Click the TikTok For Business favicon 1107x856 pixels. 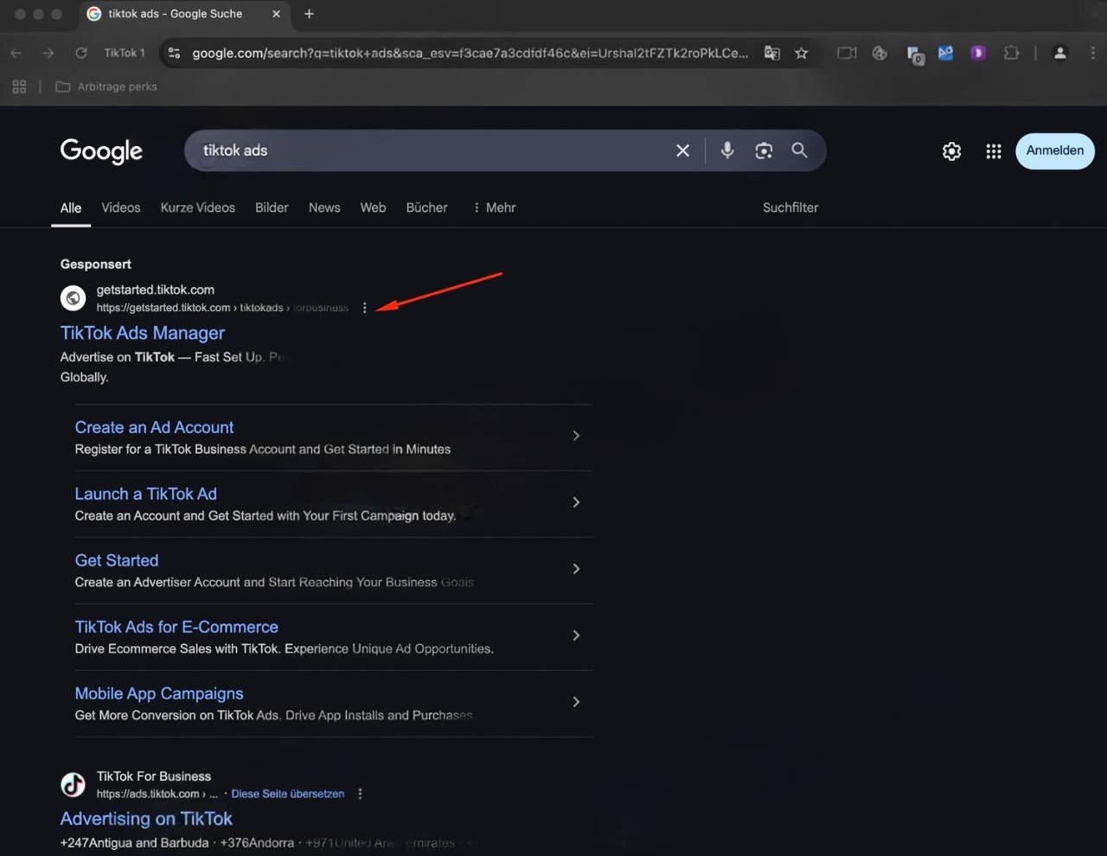[x=74, y=784]
